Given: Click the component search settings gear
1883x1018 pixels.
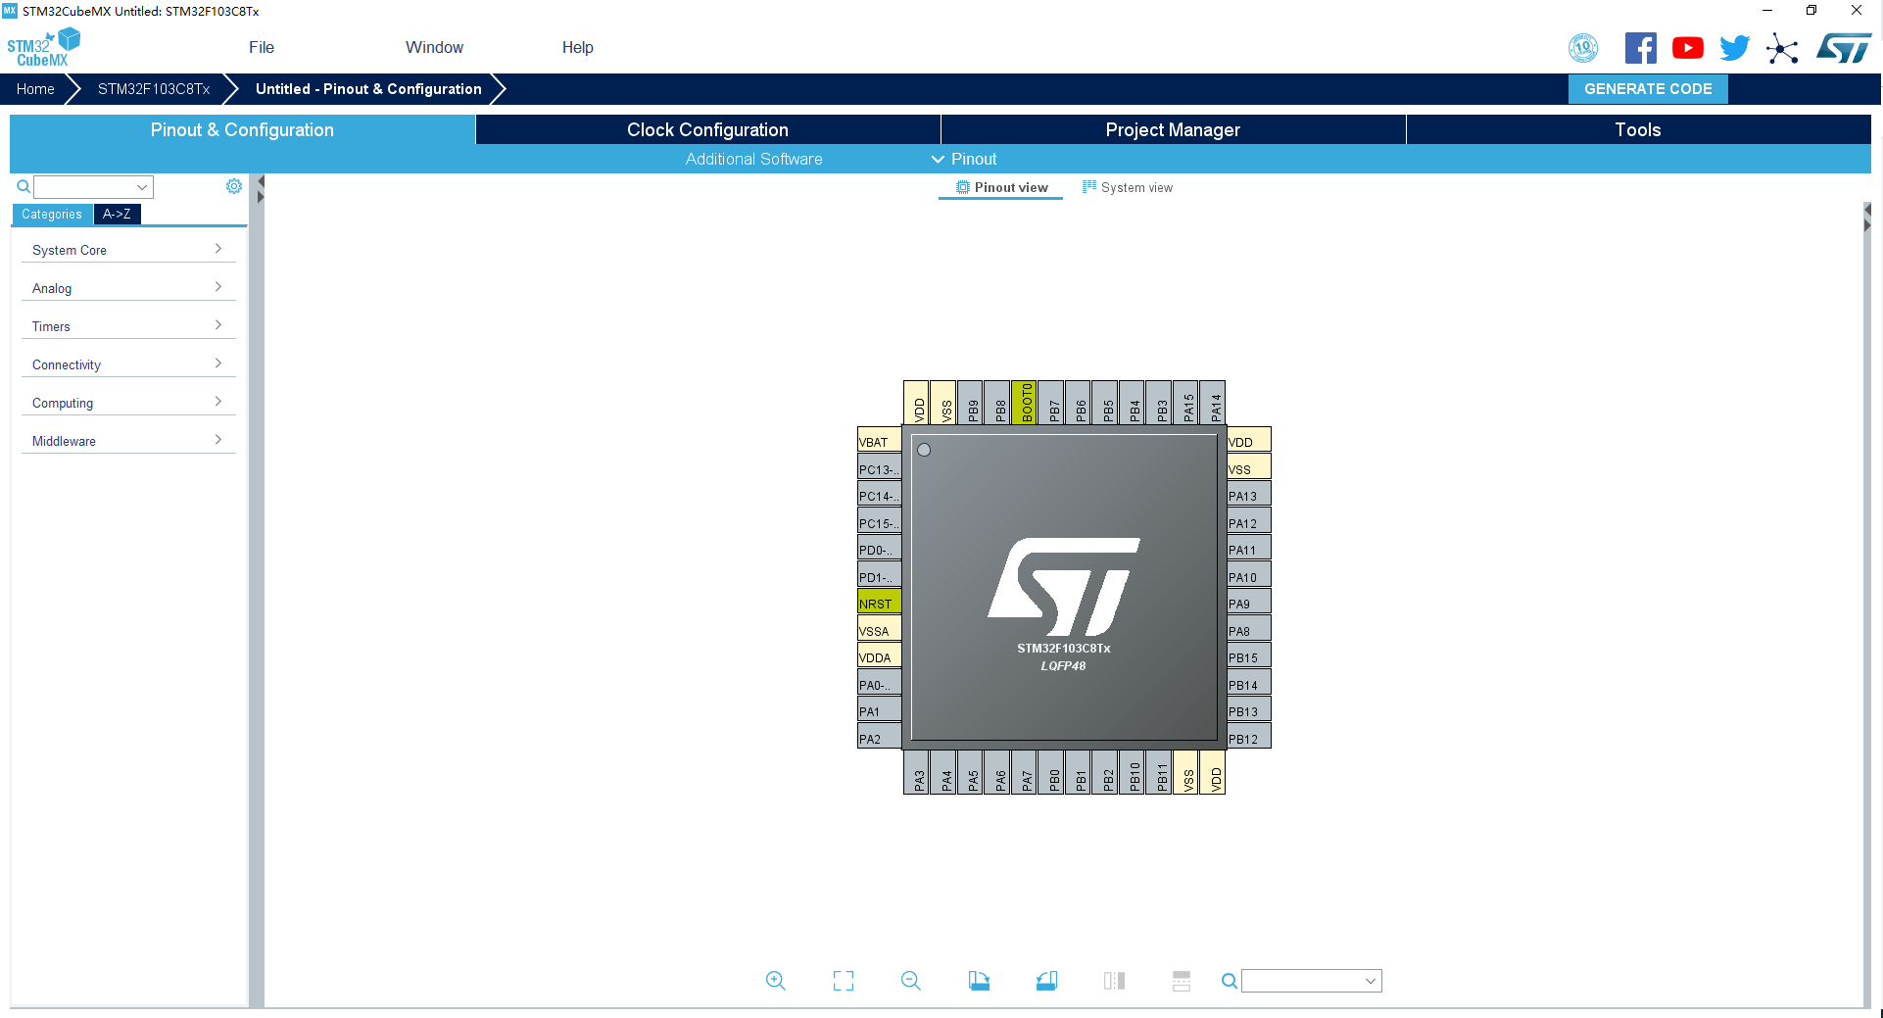Looking at the screenshot, I should pos(234,185).
